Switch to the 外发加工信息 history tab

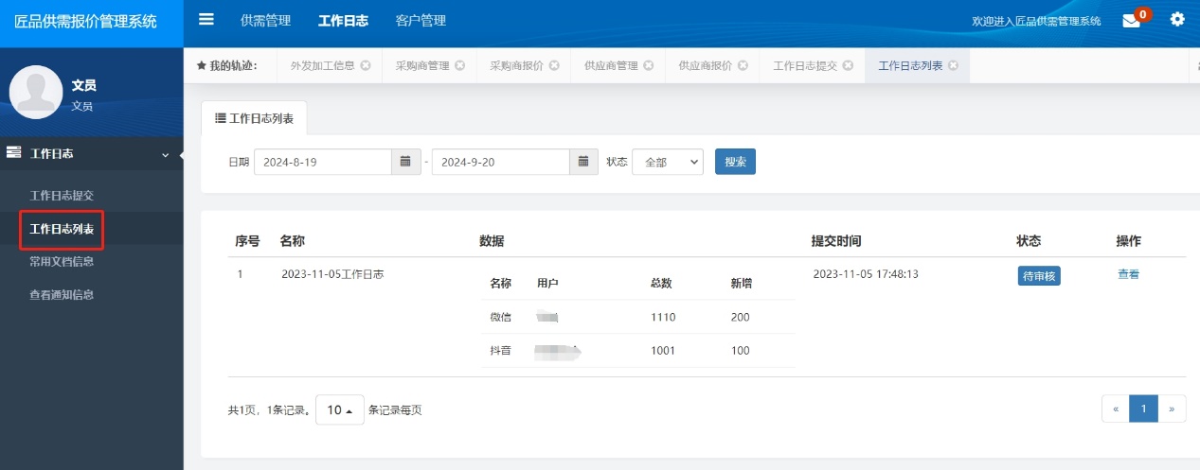323,65
